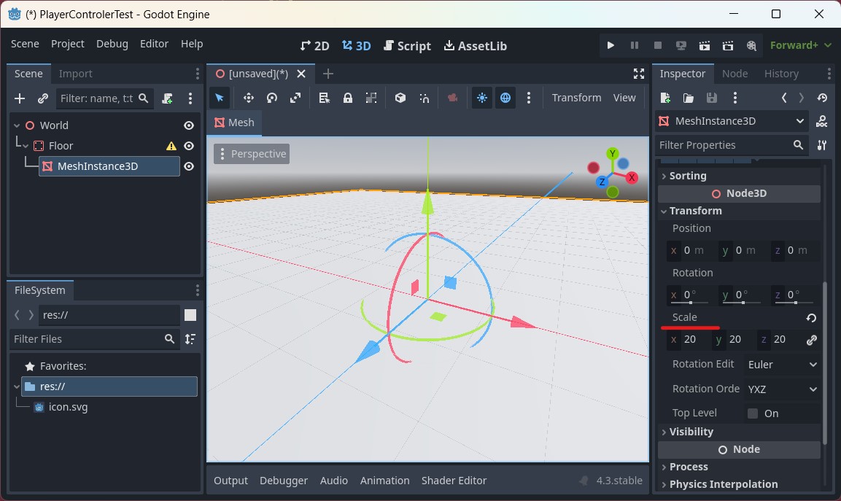
Task: Toggle visibility of MeshInstance3D
Action: [x=188, y=166]
